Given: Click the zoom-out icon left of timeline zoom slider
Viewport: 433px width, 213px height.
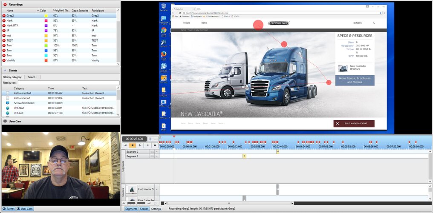Looking at the screenshot, I should click(x=124, y=203).
